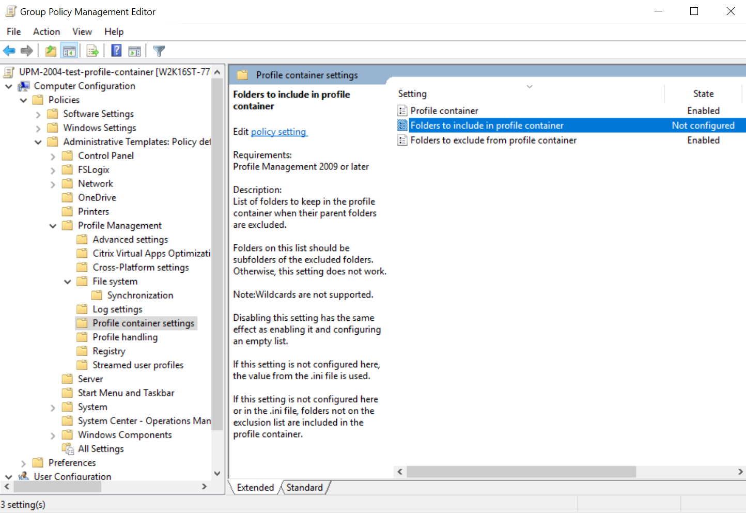Click the policy root UPM-2004 icon
746x514 pixels.
9,72
